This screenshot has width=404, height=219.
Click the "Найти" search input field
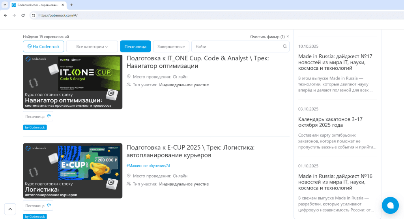(237, 46)
